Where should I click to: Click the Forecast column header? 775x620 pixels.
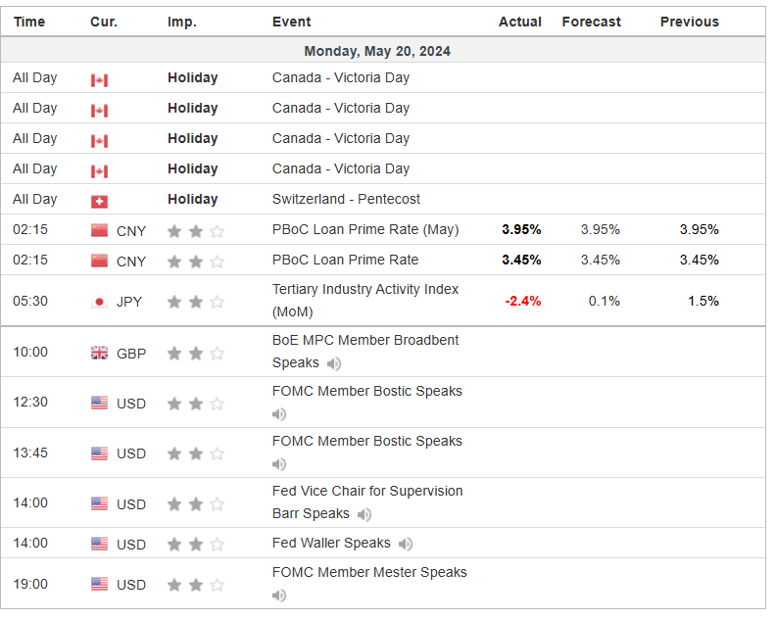pyautogui.click(x=591, y=22)
